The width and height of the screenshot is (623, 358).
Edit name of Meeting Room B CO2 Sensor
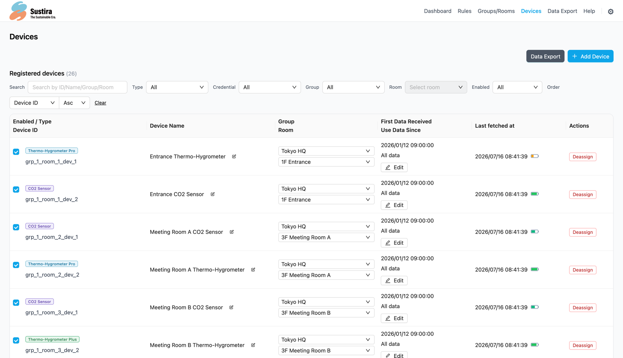231,307
